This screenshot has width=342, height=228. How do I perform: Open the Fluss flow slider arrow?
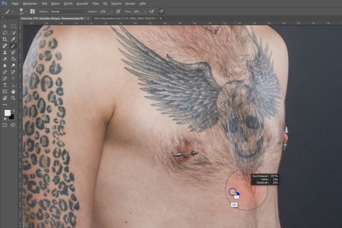[x=145, y=11]
